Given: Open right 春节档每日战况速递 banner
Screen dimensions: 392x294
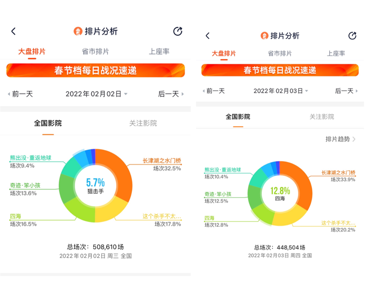Looking at the screenshot, I should tap(280, 70).
